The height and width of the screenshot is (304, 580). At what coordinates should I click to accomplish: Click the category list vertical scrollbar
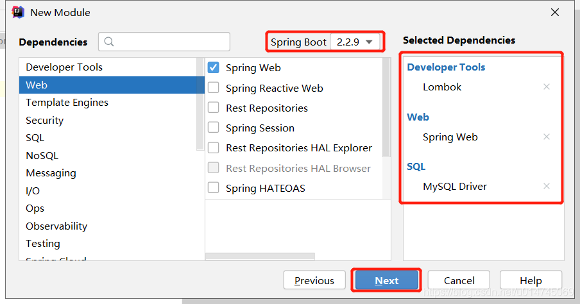tap(200, 103)
